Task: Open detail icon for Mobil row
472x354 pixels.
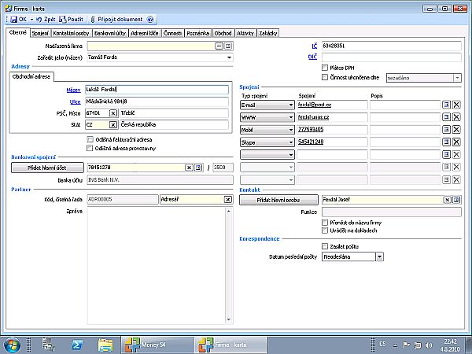Action: coord(446,130)
